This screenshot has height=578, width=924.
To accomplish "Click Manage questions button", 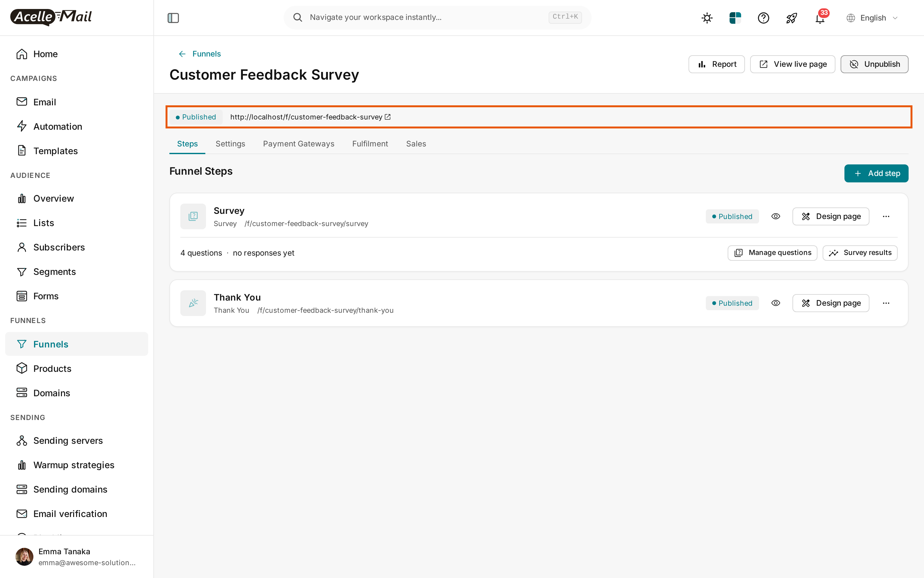I will (772, 253).
